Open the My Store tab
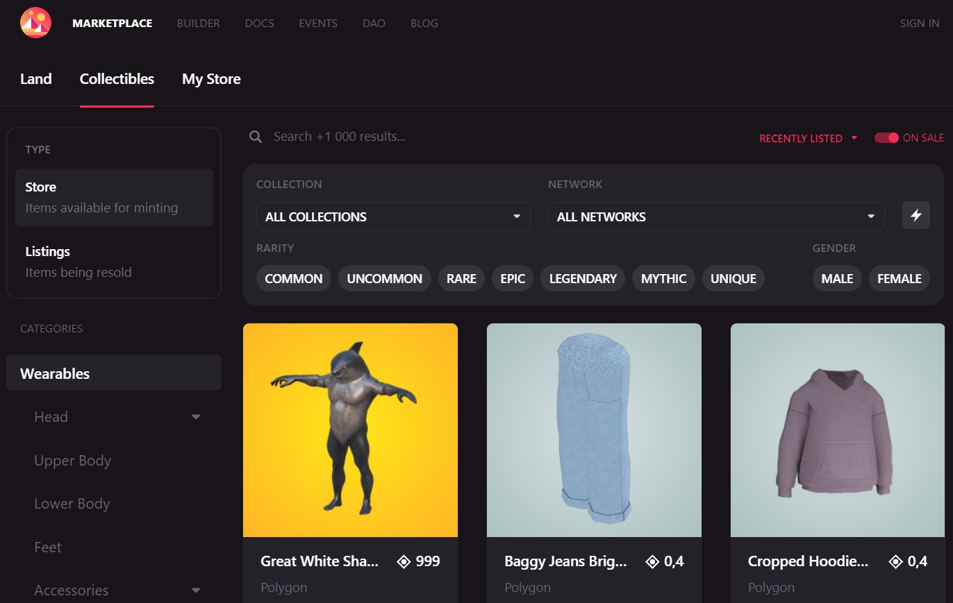 click(211, 79)
